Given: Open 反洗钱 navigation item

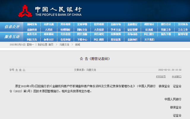Looking at the screenshot, I should (x=149, y=30).
